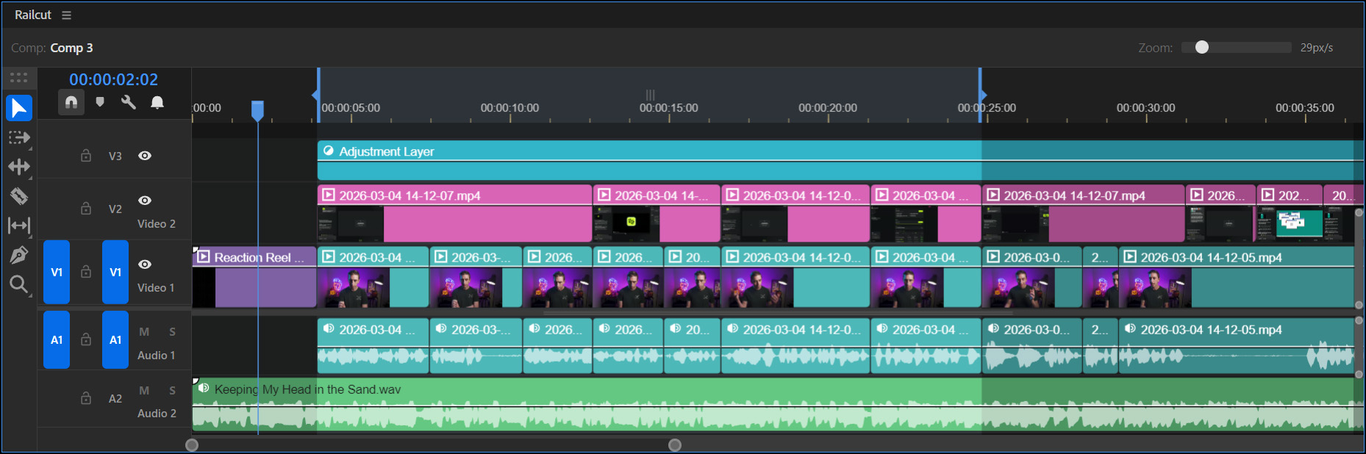1366x454 pixels.
Task: Hide Video 1 track output
Action: coord(145,264)
